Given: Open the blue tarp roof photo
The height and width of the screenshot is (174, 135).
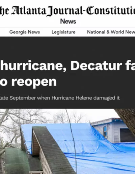Looking at the screenshot, I should (x=67, y=141).
